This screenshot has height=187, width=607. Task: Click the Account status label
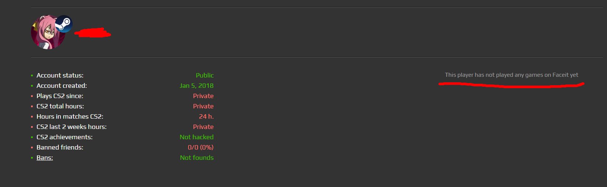pos(60,75)
